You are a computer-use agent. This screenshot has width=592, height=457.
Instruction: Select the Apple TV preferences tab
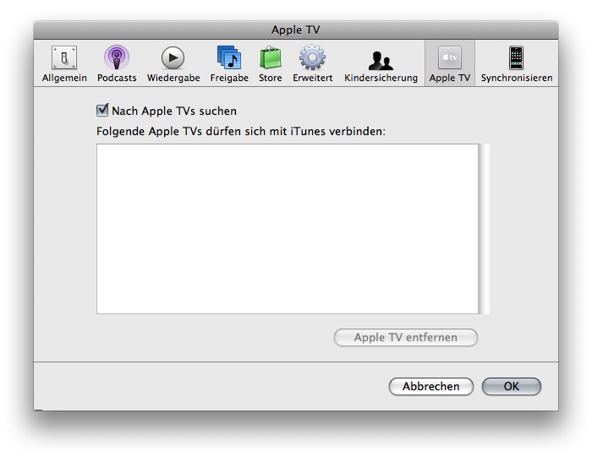click(450, 63)
